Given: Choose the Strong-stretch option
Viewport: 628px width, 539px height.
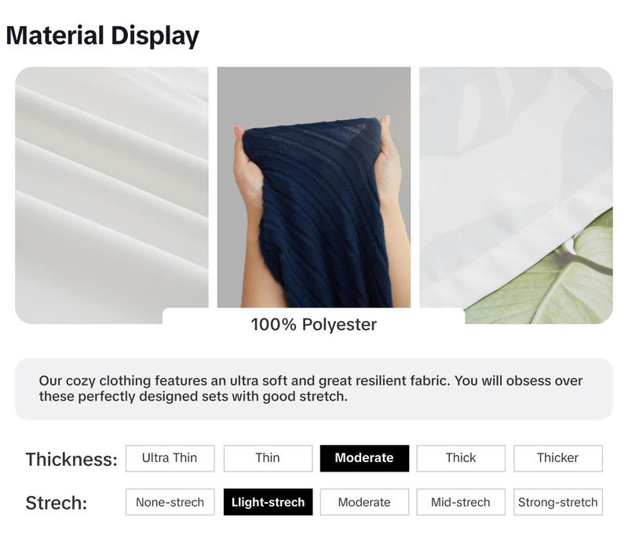Looking at the screenshot, I should pos(558,502).
